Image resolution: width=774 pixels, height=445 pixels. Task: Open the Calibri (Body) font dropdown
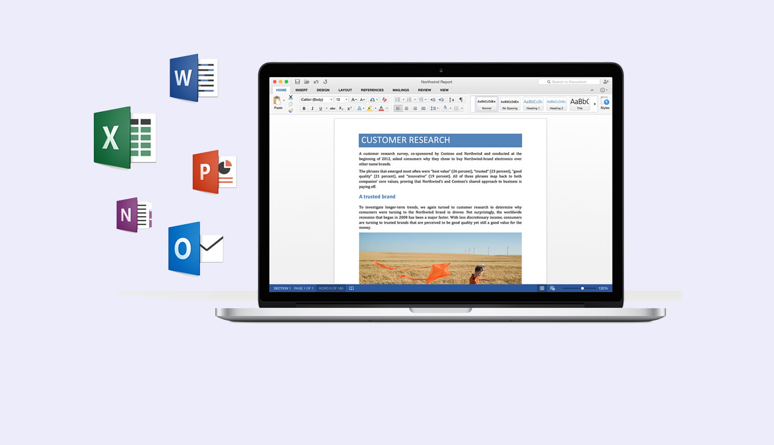point(316,100)
